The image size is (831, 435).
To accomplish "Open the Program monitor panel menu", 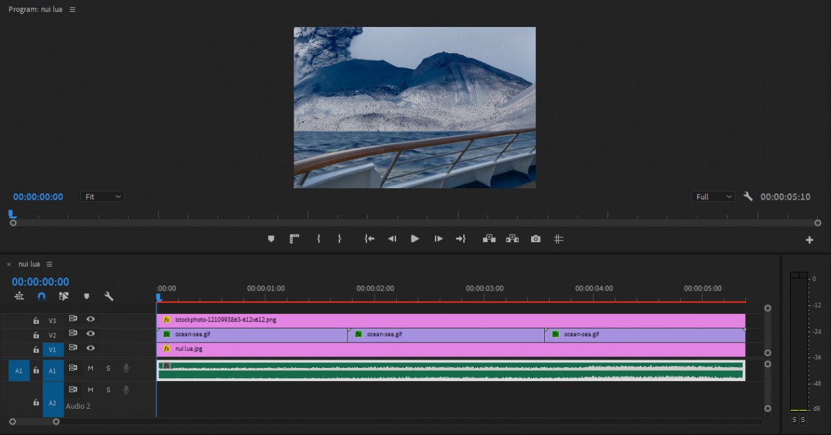I will 73,10.
